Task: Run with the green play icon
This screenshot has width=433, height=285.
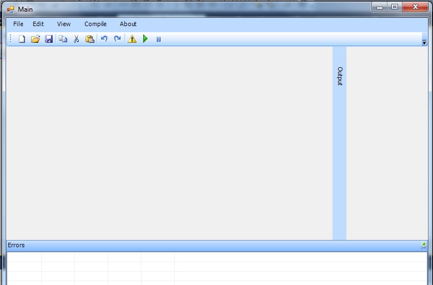Action: 145,39
